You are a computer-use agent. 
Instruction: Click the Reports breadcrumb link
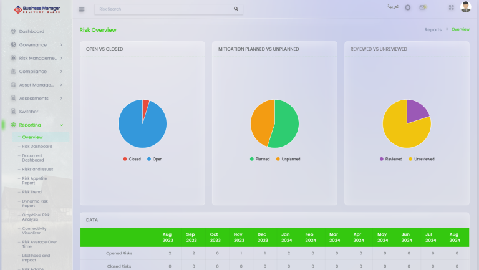point(433,30)
